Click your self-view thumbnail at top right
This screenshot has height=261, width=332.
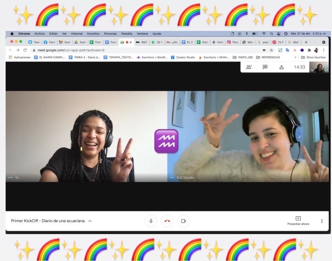319,67
